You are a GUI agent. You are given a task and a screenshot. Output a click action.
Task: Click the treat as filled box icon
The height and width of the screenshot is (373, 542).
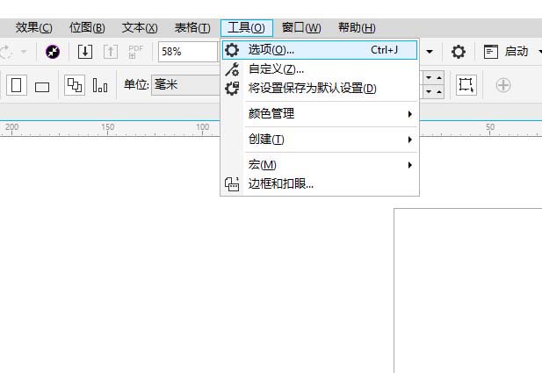pos(466,85)
